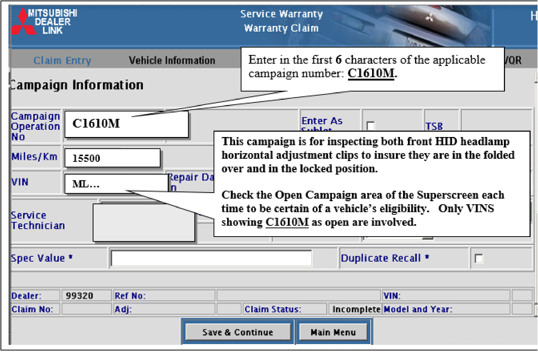Image resolution: width=538 pixels, height=352 pixels.
Task: Go to Main Menu
Action: point(333,332)
